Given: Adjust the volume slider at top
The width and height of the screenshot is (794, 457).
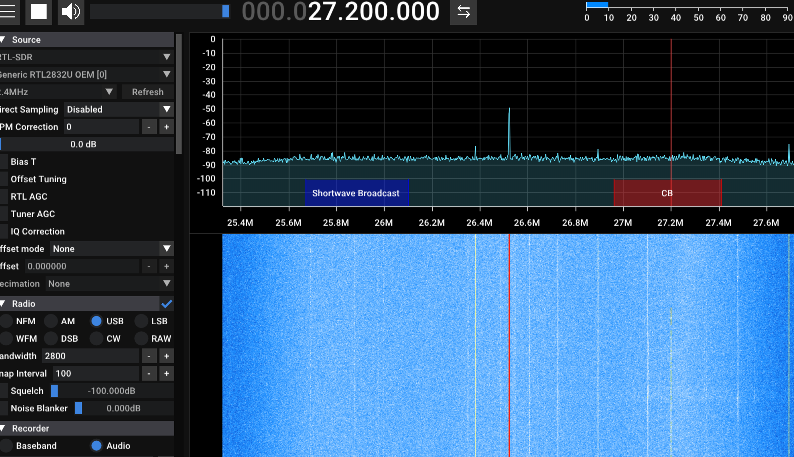Looking at the screenshot, I should (160, 12).
